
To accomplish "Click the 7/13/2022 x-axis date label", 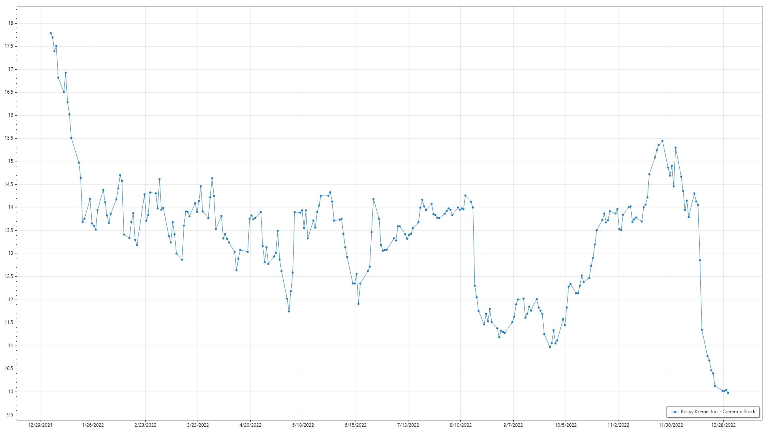I will pos(408,425).
